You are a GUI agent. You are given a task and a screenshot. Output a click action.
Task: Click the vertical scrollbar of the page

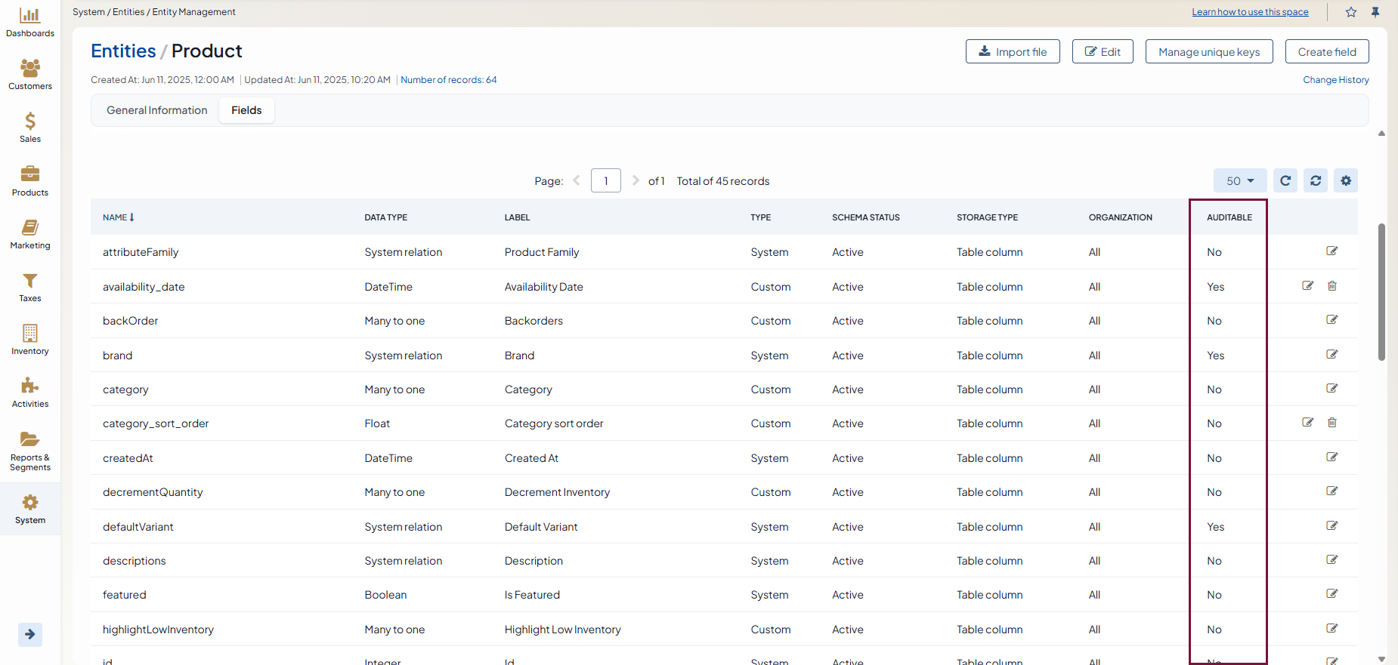pos(1381,291)
